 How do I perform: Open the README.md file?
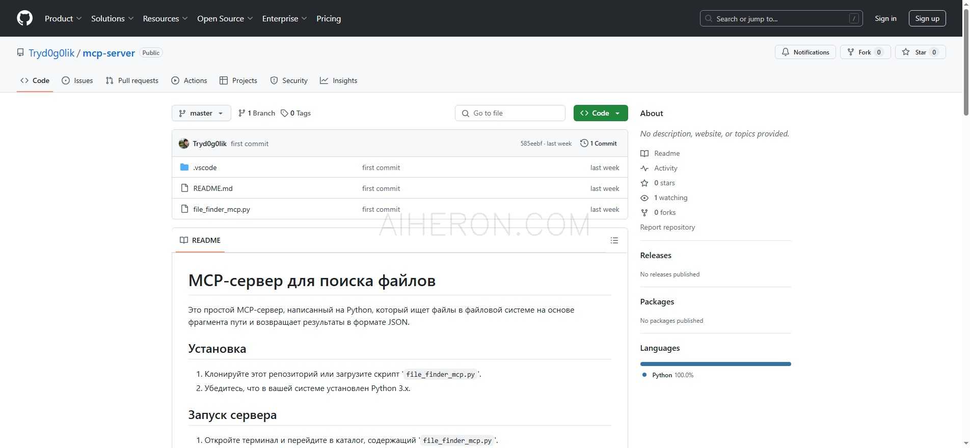(213, 188)
